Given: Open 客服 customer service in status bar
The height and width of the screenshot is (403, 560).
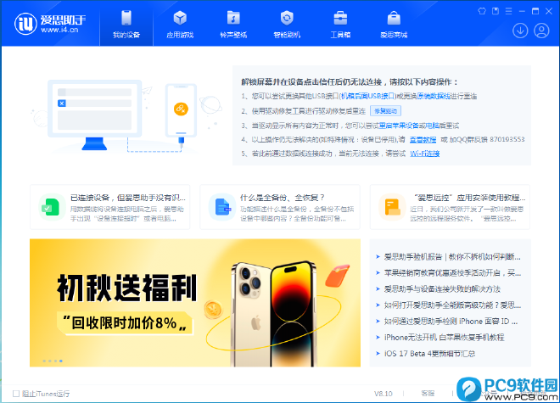Looking at the screenshot, I should (428, 394).
